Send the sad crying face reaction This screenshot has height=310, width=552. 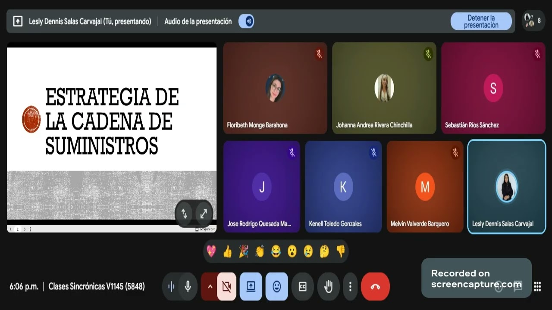tap(308, 251)
